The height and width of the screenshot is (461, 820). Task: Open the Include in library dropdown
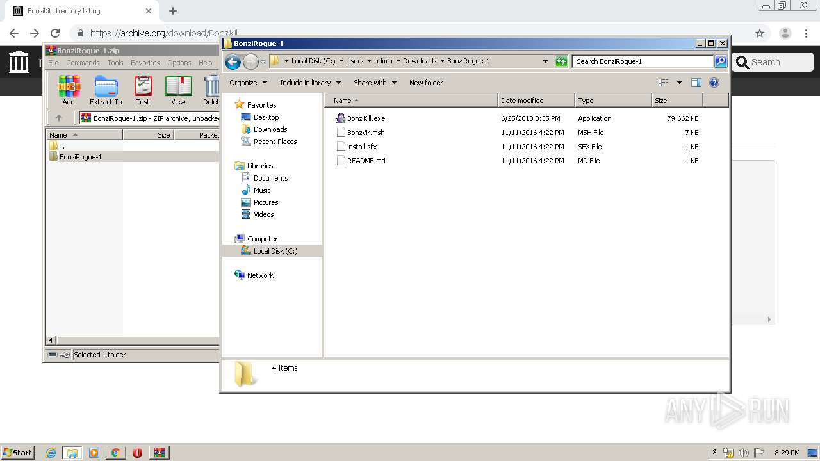(x=310, y=83)
